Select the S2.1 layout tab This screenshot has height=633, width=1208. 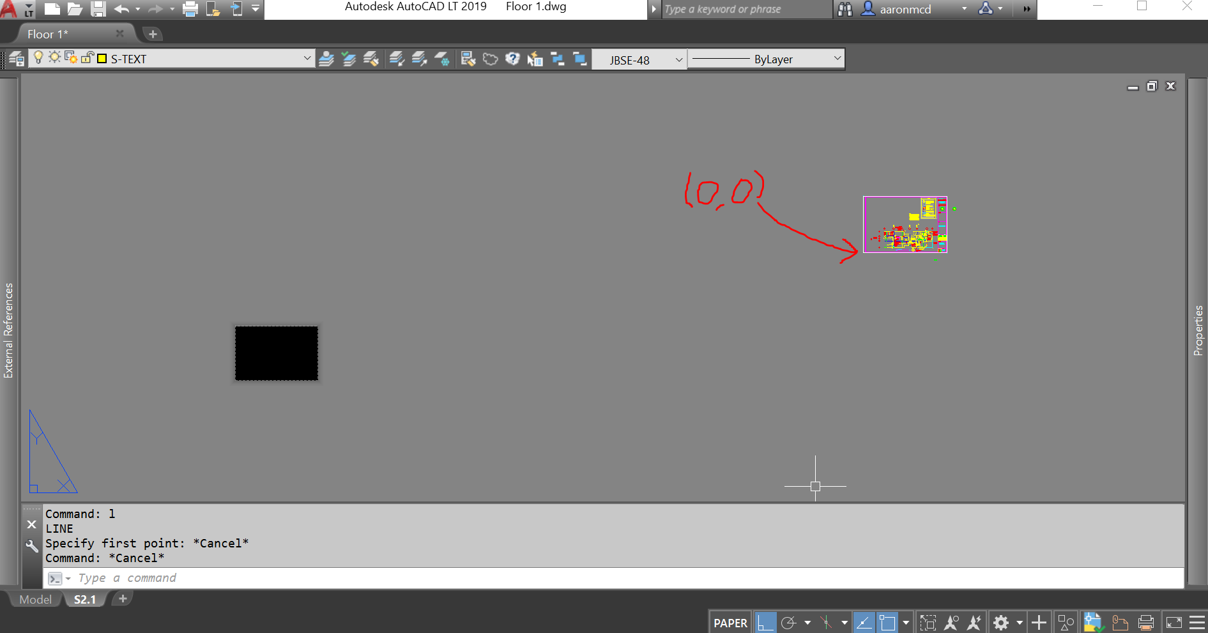[84, 599]
